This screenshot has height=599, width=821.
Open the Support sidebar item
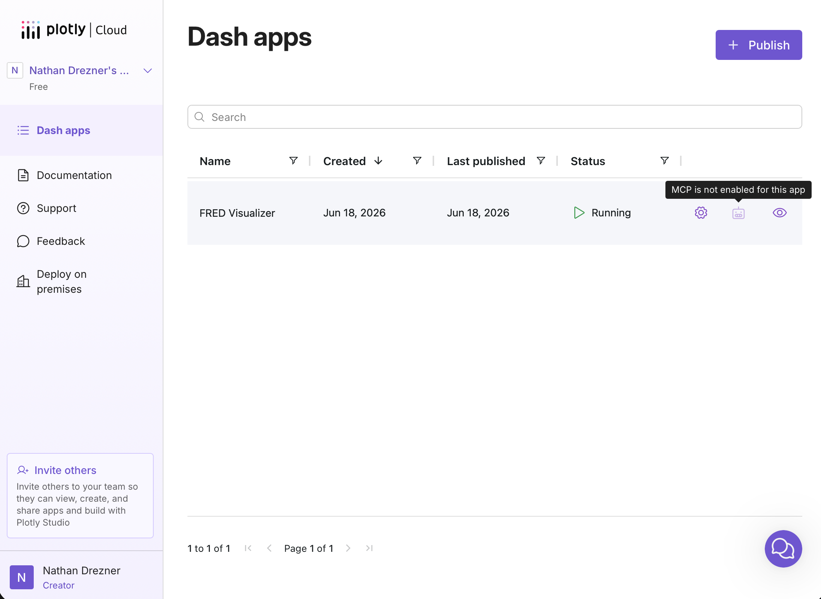(x=57, y=208)
